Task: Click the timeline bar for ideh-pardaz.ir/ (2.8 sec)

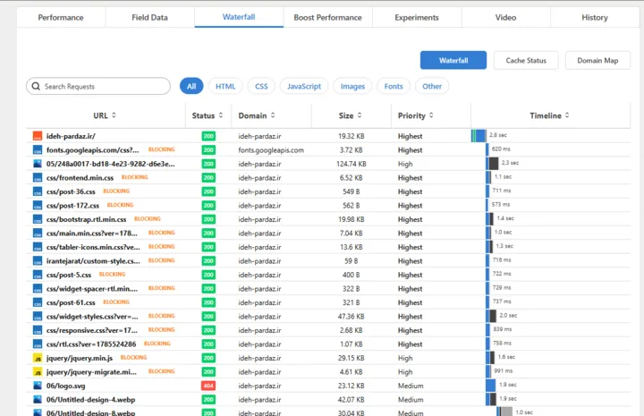Action: [479, 136]
